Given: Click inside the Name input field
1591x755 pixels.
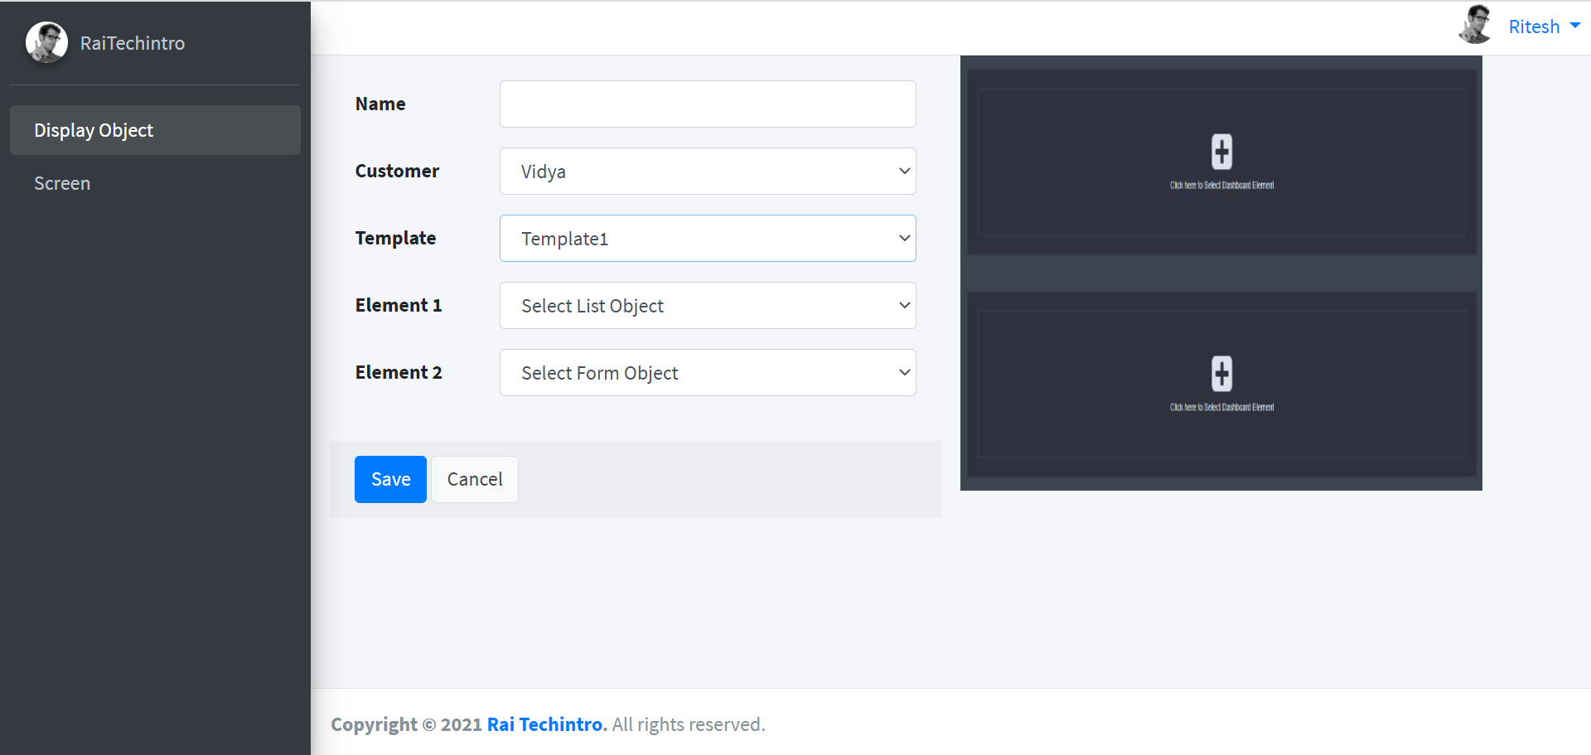Looking at the screenshot, I should click(707, 104).
